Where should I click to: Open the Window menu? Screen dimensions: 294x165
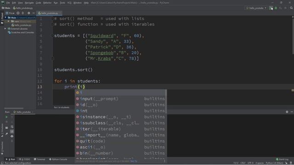(78, 3)
